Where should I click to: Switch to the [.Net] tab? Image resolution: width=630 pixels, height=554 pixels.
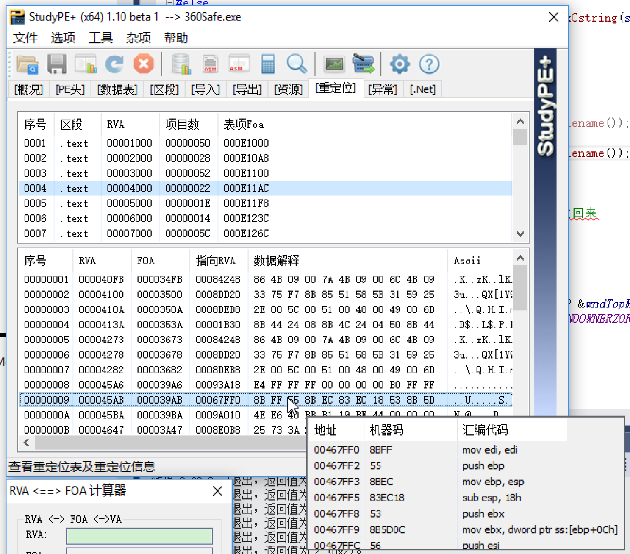(x=423, y=89)
